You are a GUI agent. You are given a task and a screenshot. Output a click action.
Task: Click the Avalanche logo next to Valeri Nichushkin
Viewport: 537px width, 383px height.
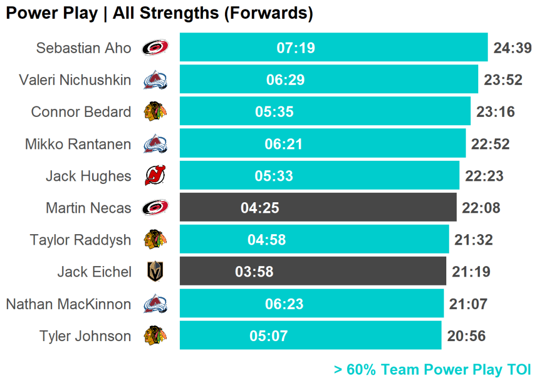[155, 80]
